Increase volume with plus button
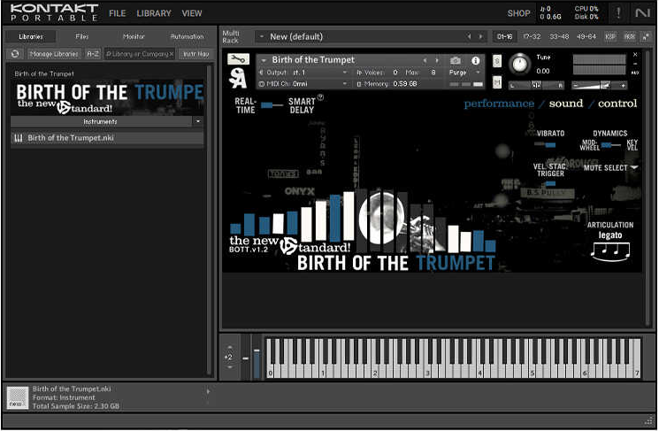Image resolution: width=659 pixels, height=431 pixels. click(623, 85)
